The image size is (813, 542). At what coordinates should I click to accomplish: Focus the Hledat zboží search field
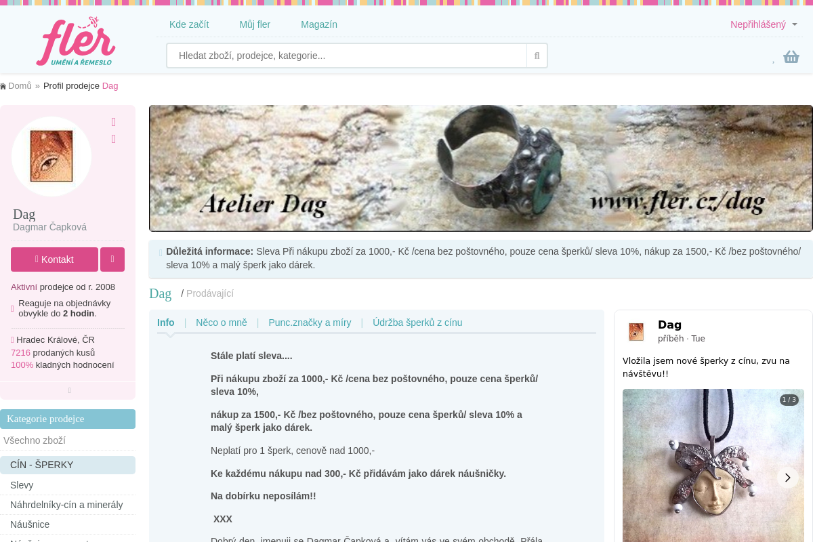[347, 56]
